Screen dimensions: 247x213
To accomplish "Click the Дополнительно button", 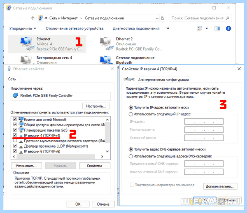I will [220, 186].
